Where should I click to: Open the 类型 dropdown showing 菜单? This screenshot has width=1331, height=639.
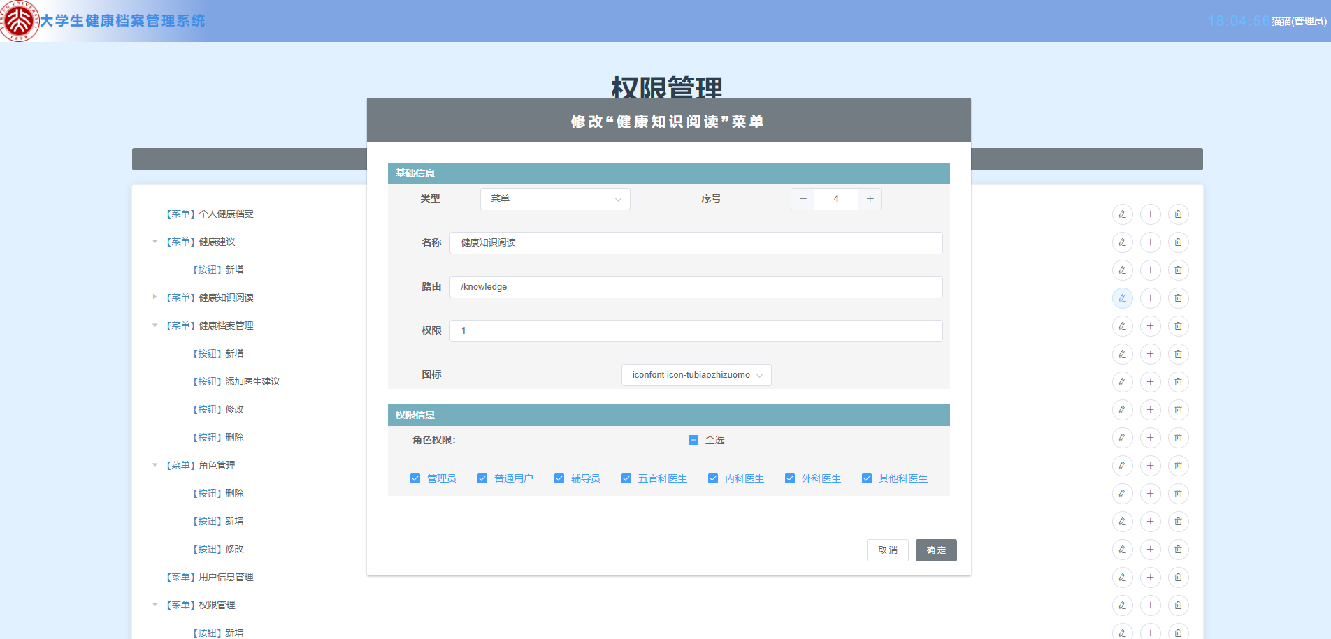(x=554, y=199)
